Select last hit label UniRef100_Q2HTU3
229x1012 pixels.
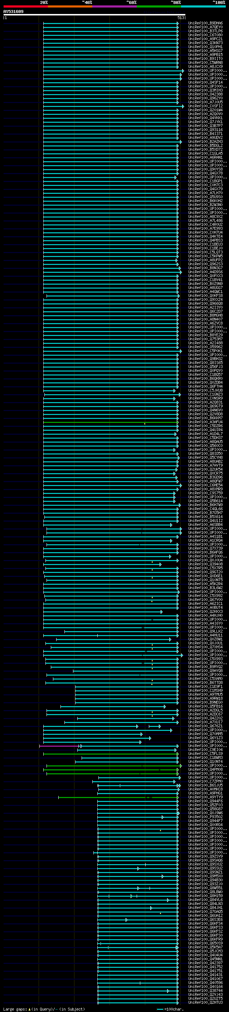point(205,1003)
